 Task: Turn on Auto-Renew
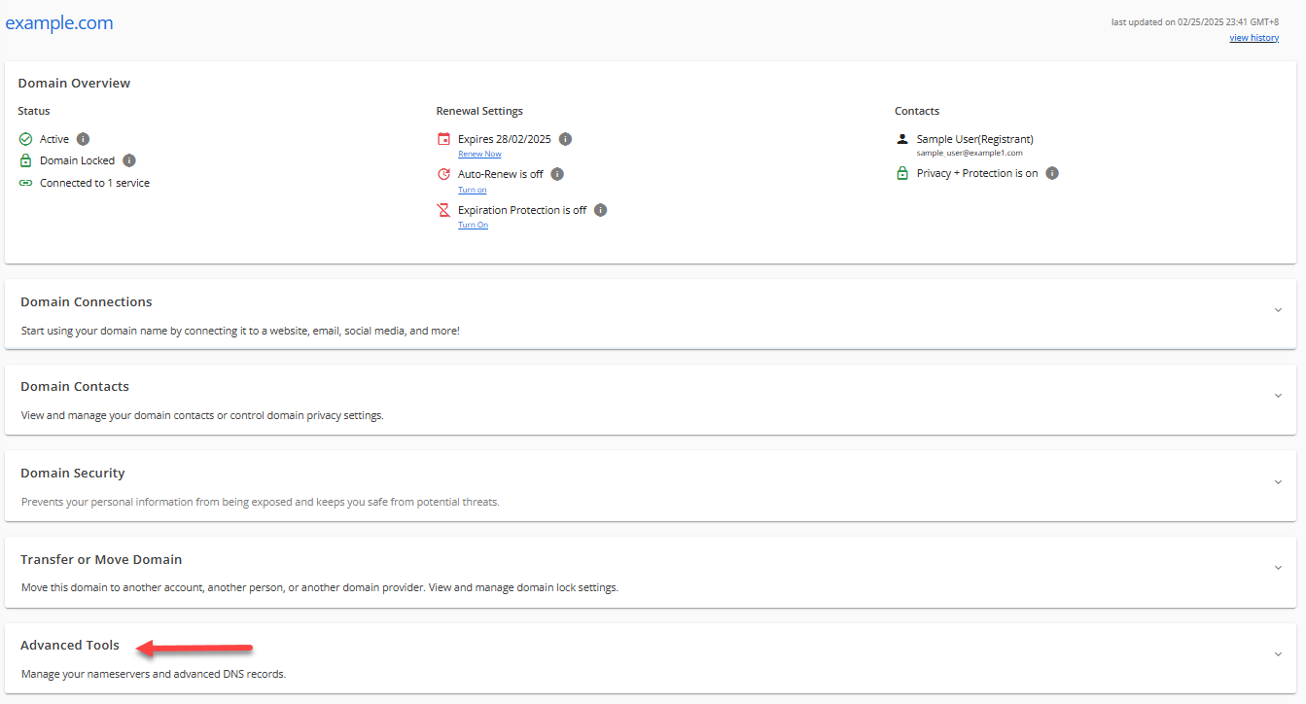click(x=473, y=190)
